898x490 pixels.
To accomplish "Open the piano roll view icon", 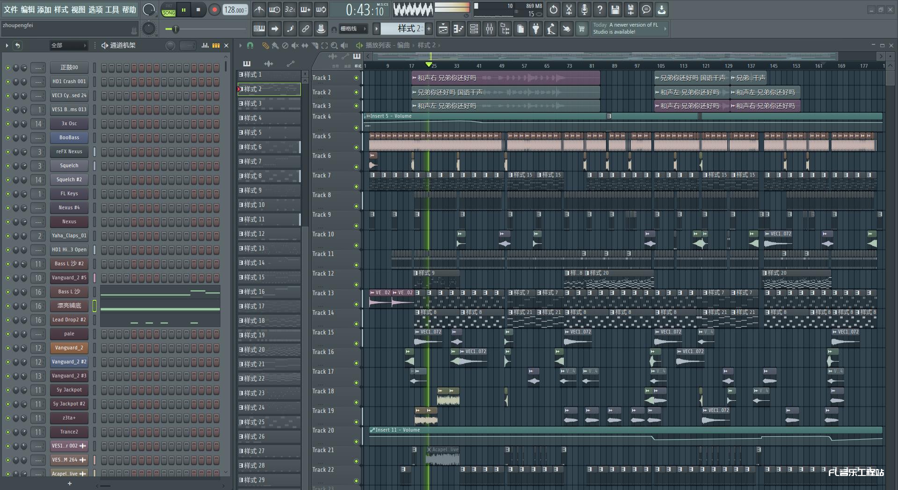I will coord(458,29).
